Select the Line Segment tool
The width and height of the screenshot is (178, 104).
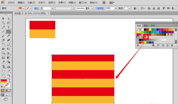[3, 32]
